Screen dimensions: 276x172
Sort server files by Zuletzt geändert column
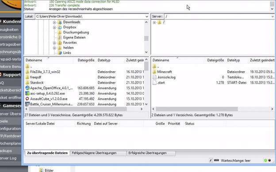click(x=262, y=60)
